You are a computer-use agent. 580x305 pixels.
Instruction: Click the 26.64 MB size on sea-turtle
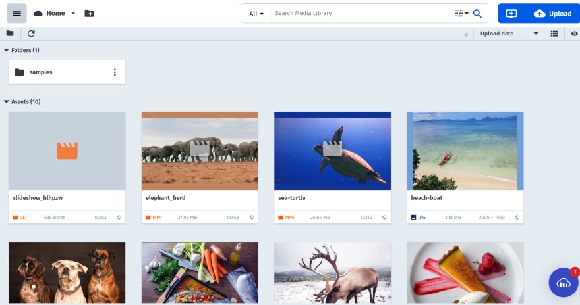tap(320, 217)
